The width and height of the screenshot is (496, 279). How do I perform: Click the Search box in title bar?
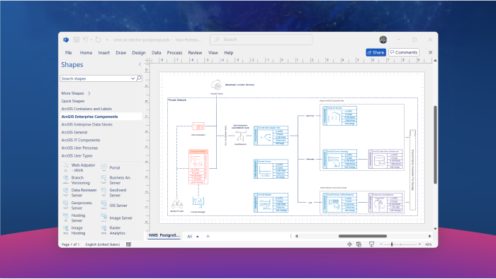pos(261,40)
